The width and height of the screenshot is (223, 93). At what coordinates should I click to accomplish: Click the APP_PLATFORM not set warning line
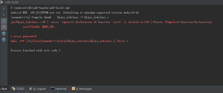(x=75, y=13)
